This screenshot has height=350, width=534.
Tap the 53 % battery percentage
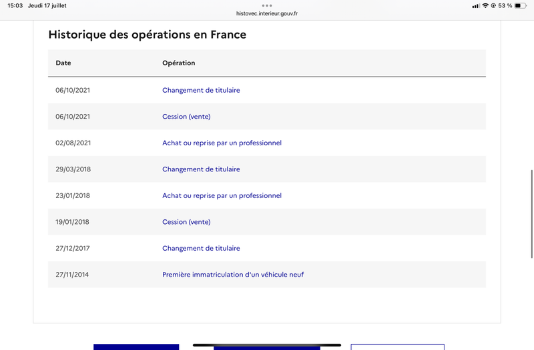coord(505,5)
